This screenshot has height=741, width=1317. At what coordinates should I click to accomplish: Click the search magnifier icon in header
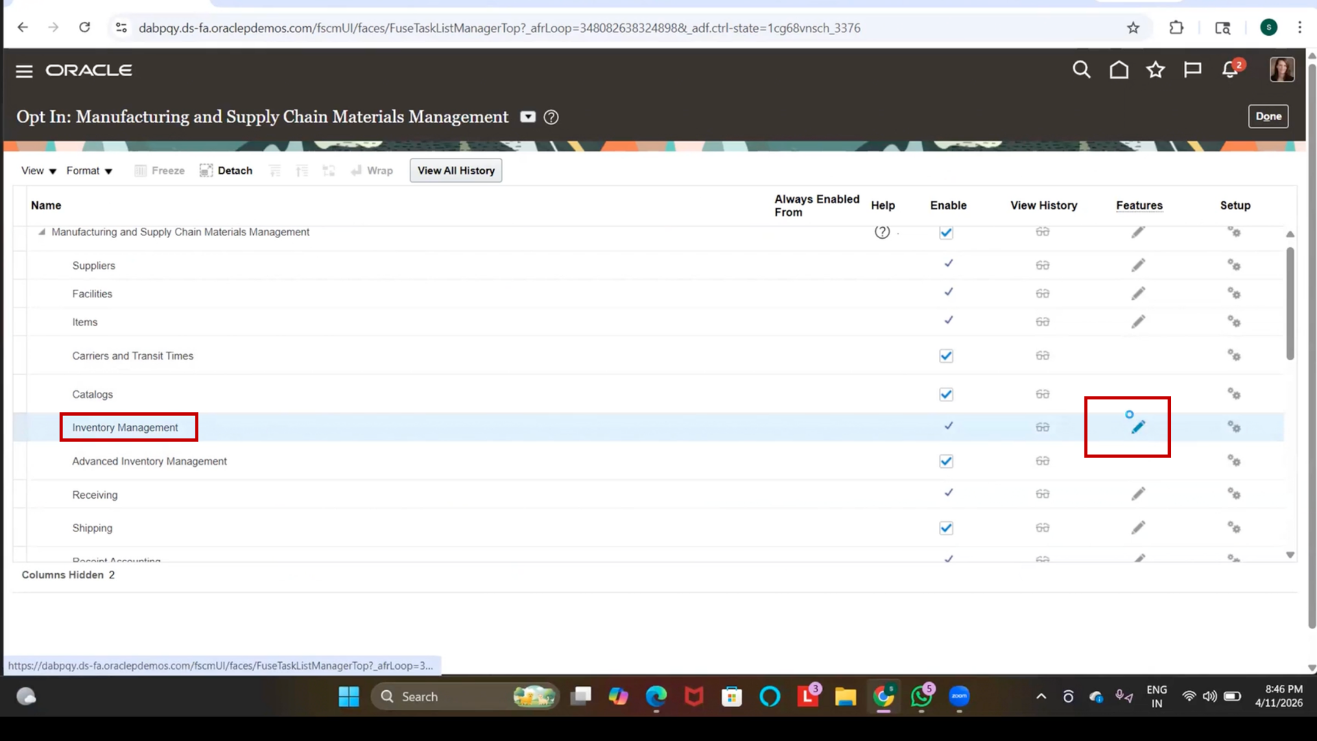[x=1081, y=70]
